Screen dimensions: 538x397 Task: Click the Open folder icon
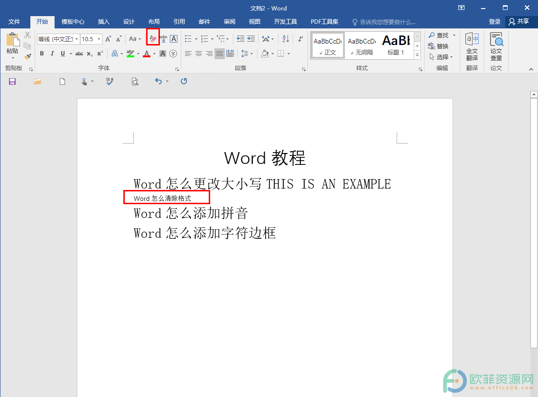click(37, 81)
